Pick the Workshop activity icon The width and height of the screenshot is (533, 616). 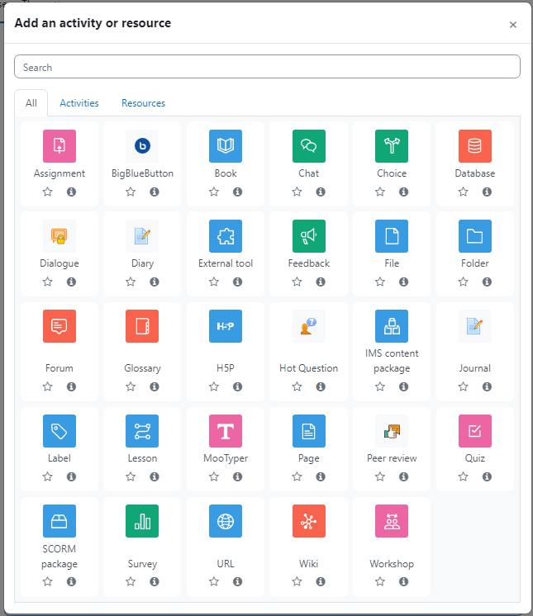392,520
